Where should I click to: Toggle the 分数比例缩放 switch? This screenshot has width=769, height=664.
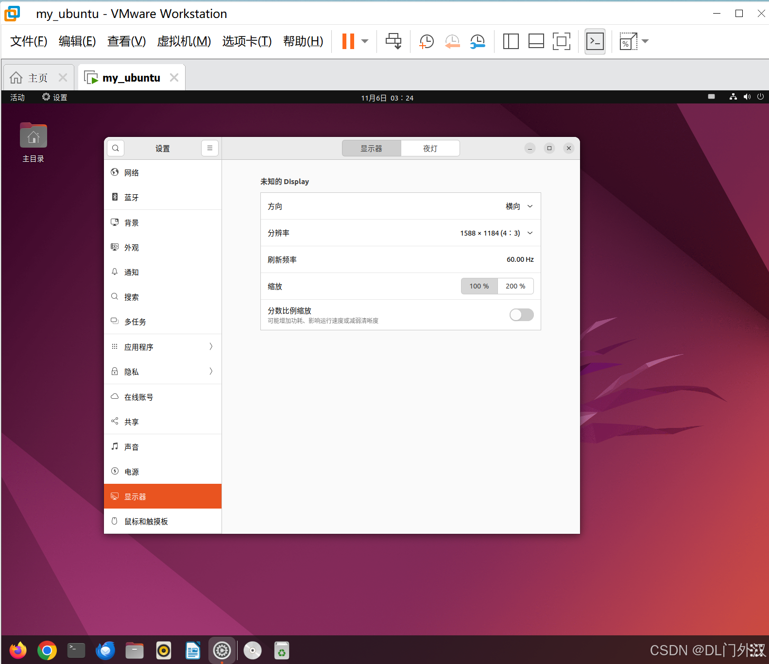[x=521, y=315]
